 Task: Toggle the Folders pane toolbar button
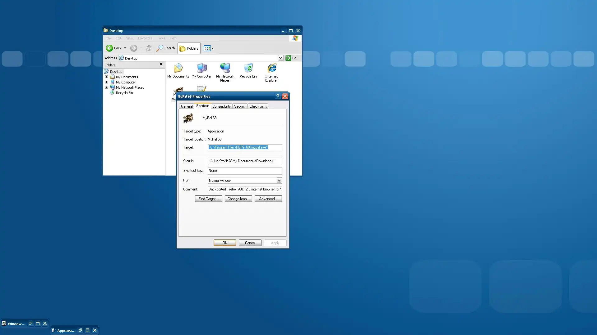[x=189, y=48]
